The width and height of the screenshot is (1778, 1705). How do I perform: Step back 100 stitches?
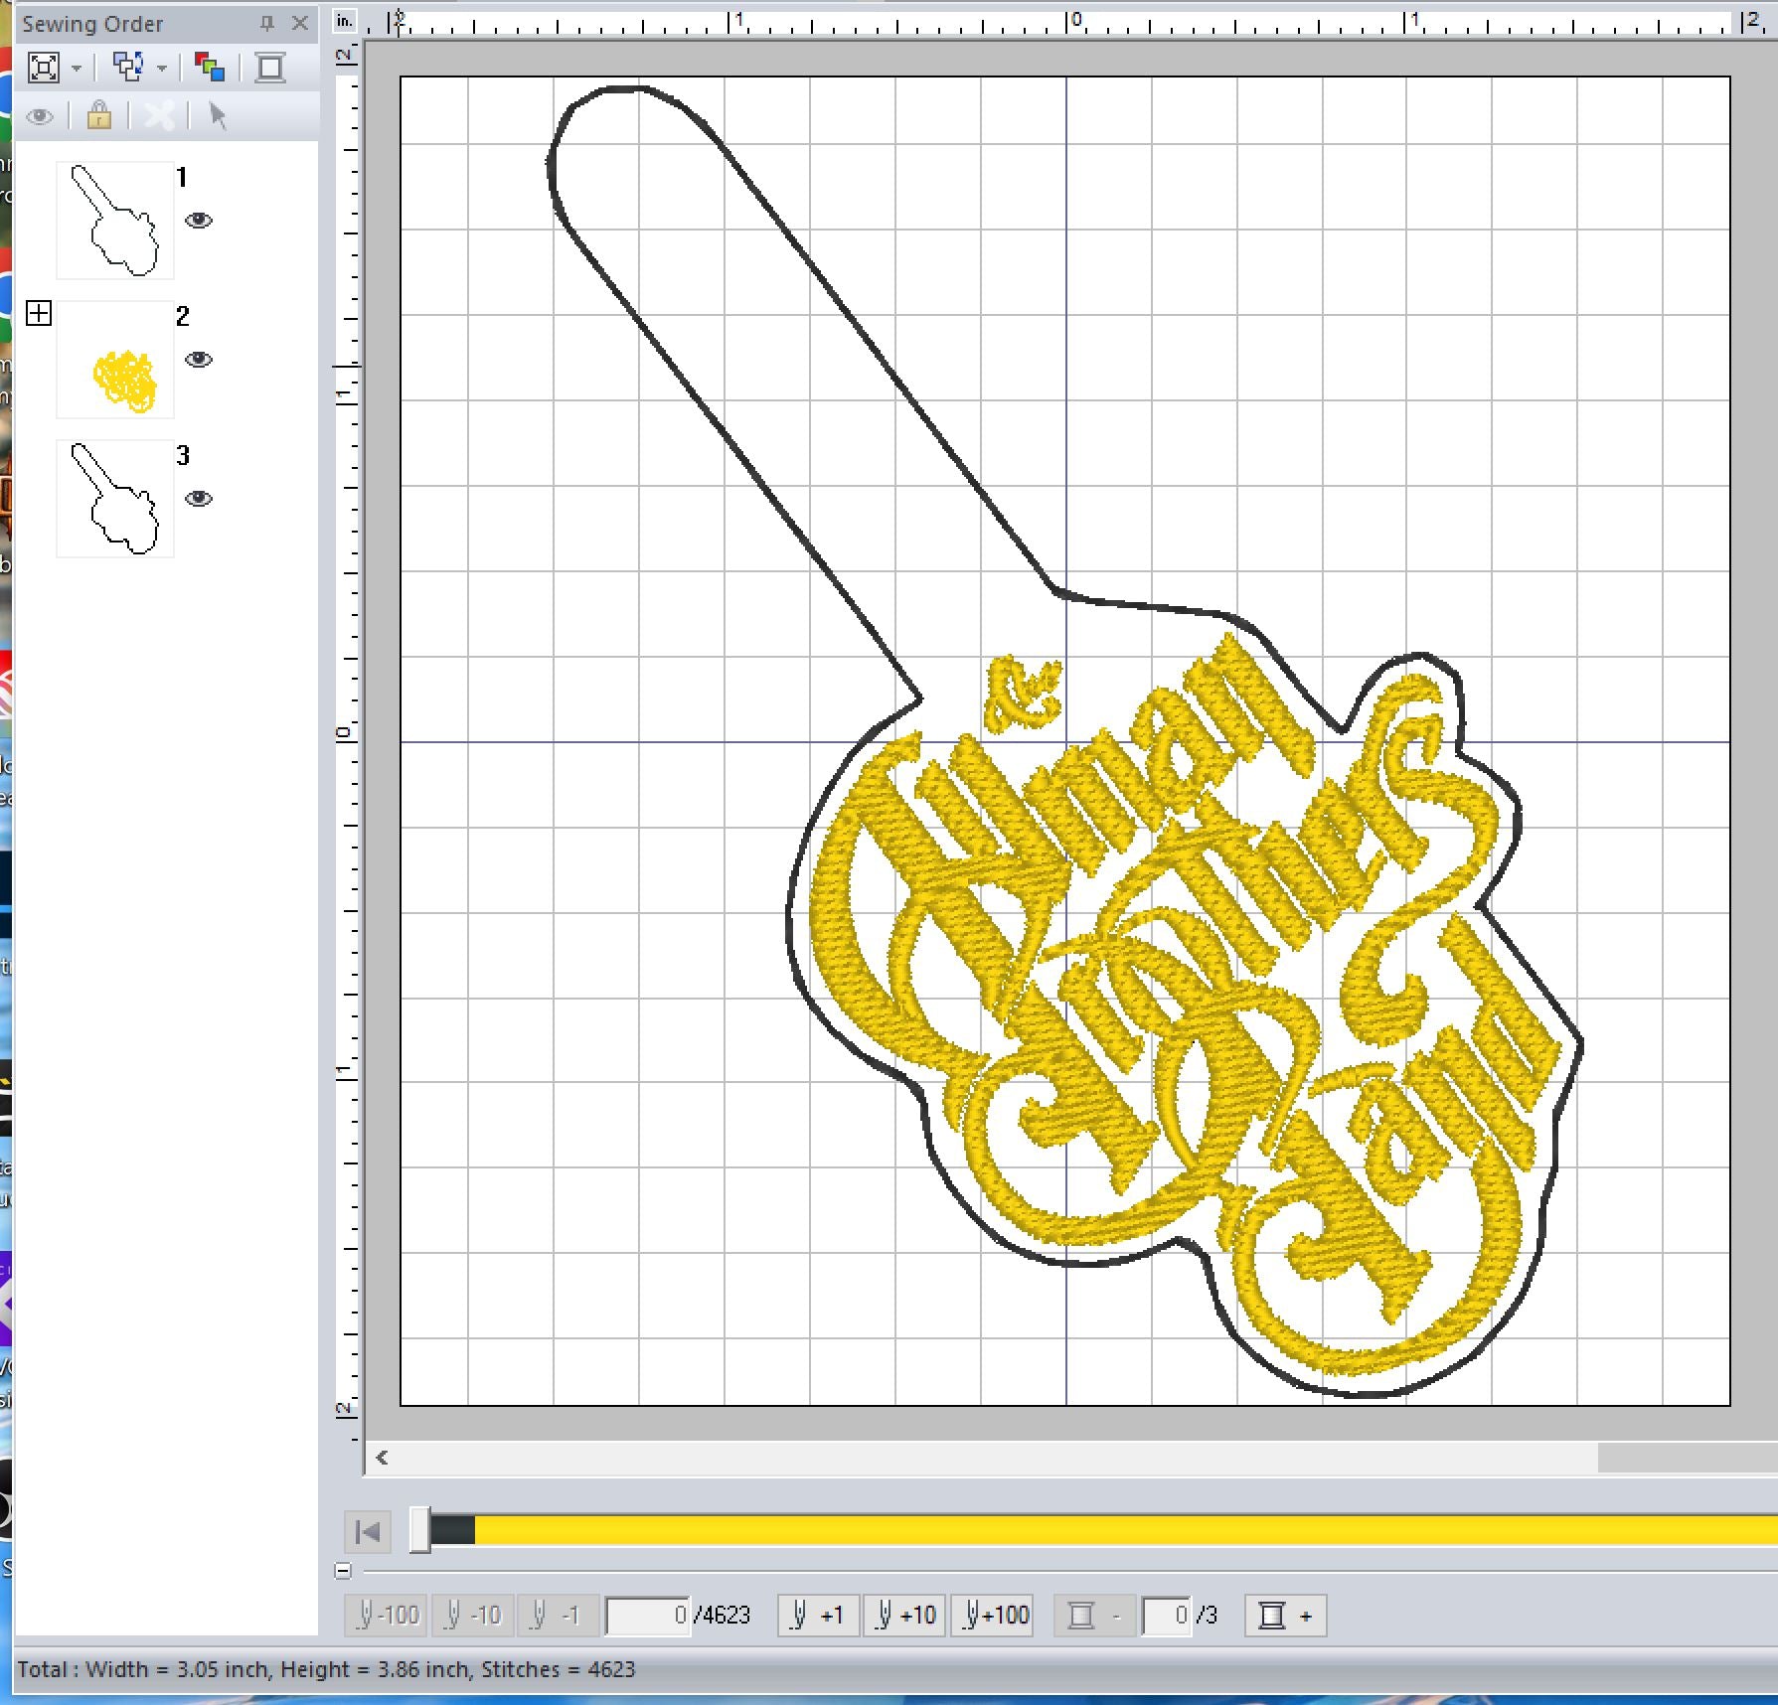(x=386, y=1616)
